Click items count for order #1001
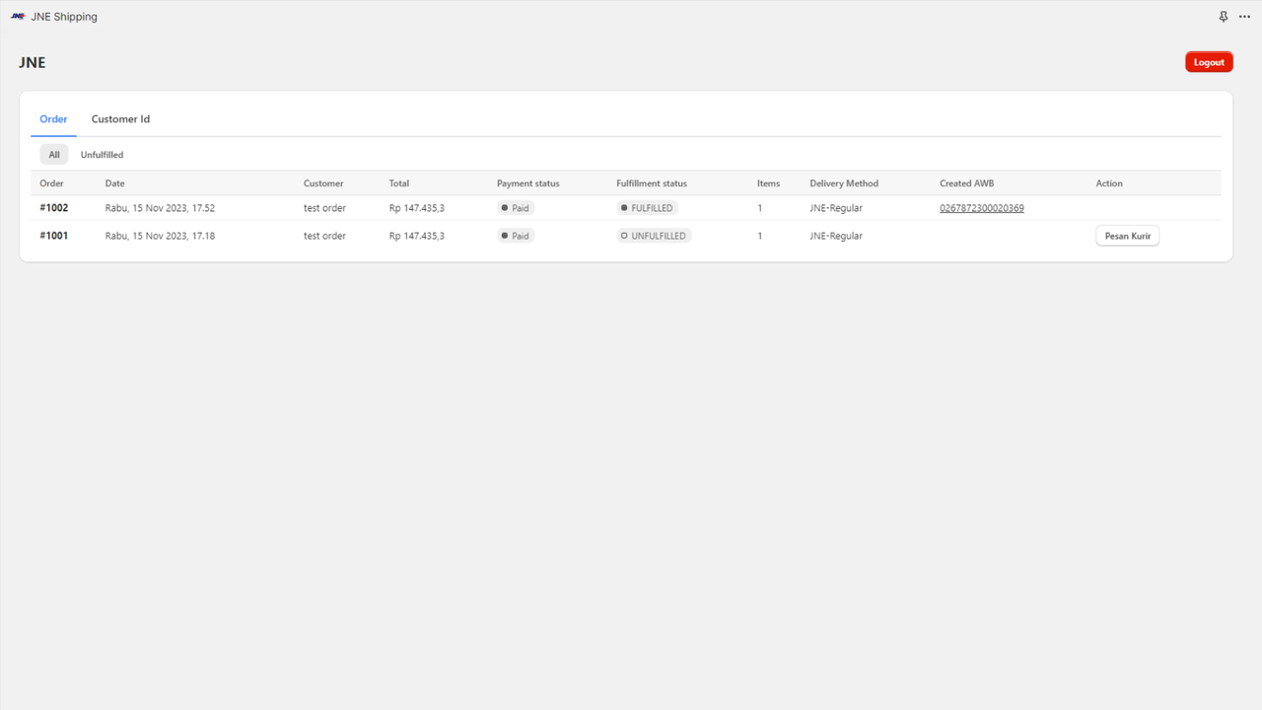Screen dimensions: 1262x710 [760, 236]
